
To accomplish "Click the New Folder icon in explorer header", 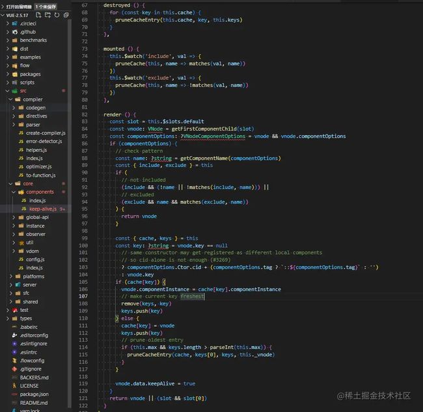I will click(48, 15).
